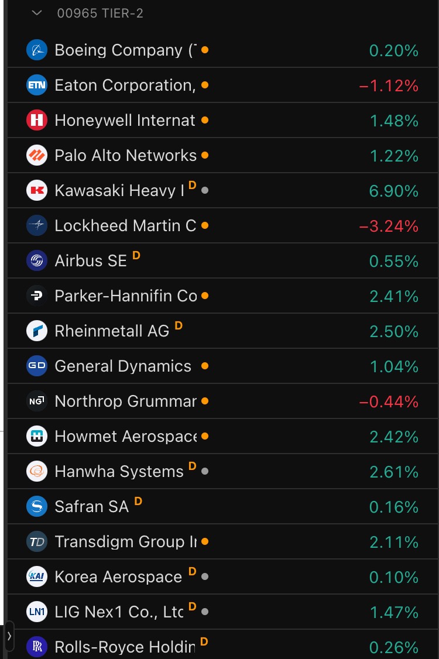This screenshot has width=439, height=659.
Task: Click the Howmet Aerospace logo icon
Action: point(37,437)
